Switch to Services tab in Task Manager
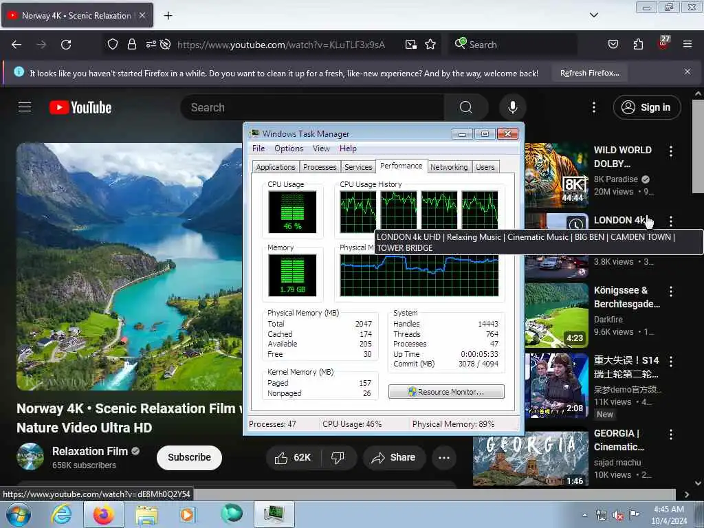The height and width of the screenshot is (528, 704). pyautogui.click(x=358, y=167)
